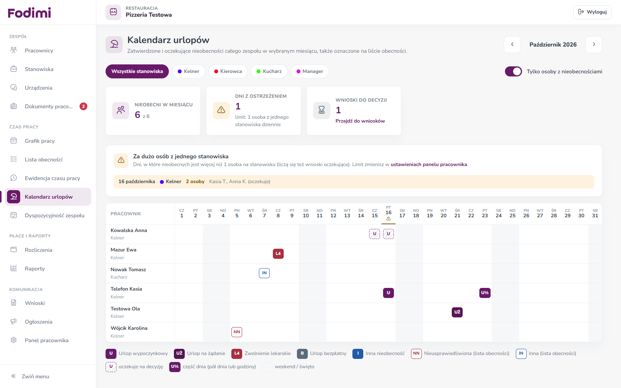Select the Wszystkie stanowiska filter
Image resolution: width=621 pixels, height=388 pixels.
click(137, 71)
